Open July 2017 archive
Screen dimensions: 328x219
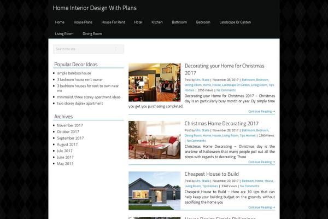[x=65, y=151]
